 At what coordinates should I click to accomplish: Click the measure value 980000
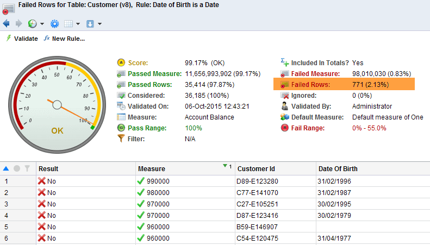(158, 193)
